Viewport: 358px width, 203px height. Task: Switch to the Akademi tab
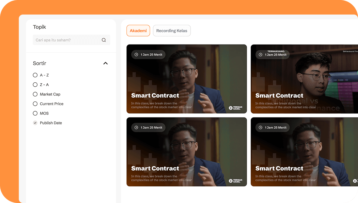pos(138,31)
